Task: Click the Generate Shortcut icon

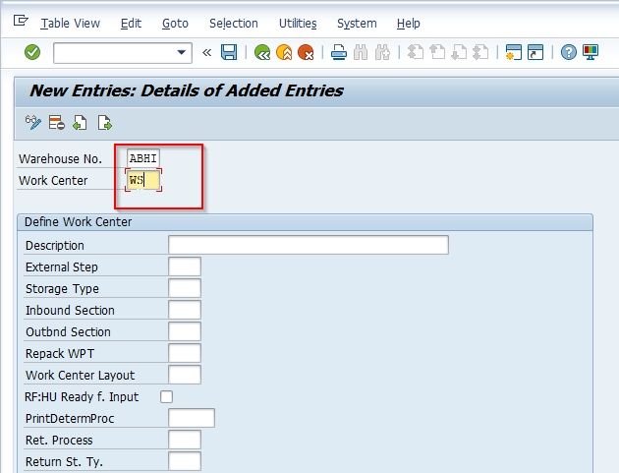Action: pyautogui.click(x=535, y=52)
